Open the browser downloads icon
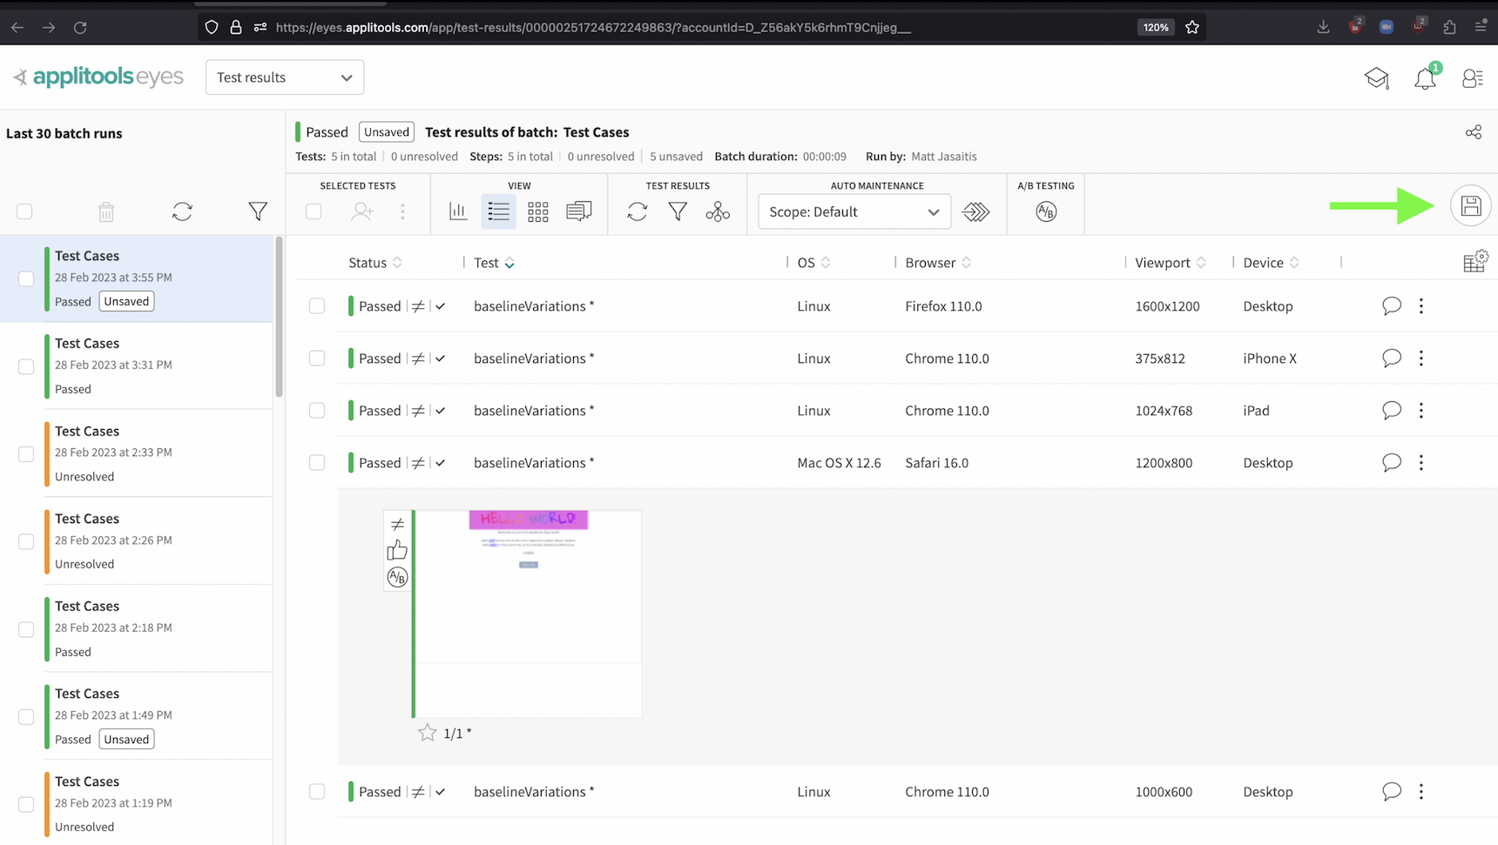The width and height of the screenshot is (1498, 845). coord(1323,27)
